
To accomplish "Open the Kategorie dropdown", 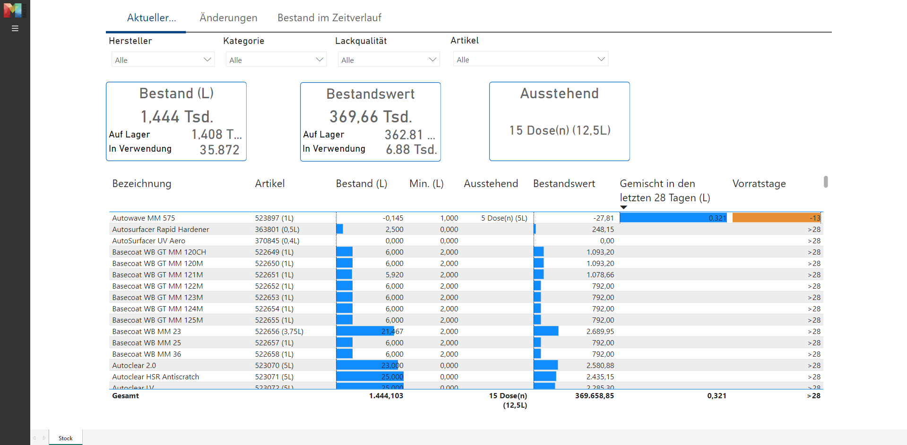I will (276, 60).
